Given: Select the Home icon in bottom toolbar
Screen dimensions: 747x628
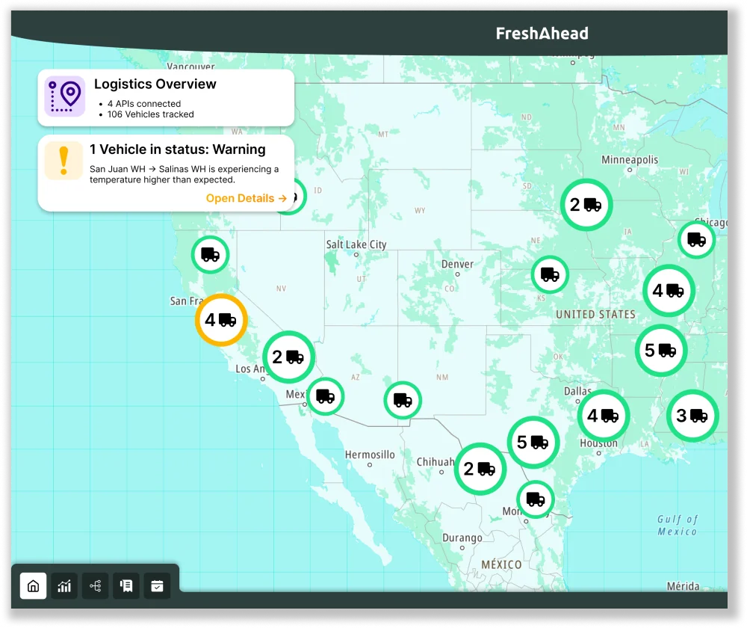Looking at the screenshot, I should tap(34, 586).
